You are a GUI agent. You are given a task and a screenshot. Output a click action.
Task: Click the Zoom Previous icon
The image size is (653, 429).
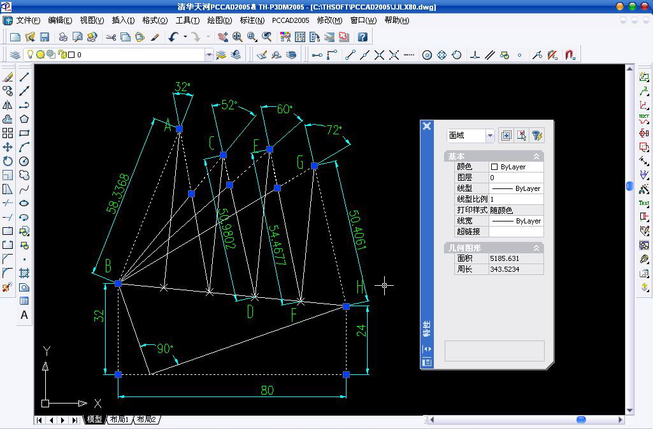pyautogui.click(x=266, y=37)
